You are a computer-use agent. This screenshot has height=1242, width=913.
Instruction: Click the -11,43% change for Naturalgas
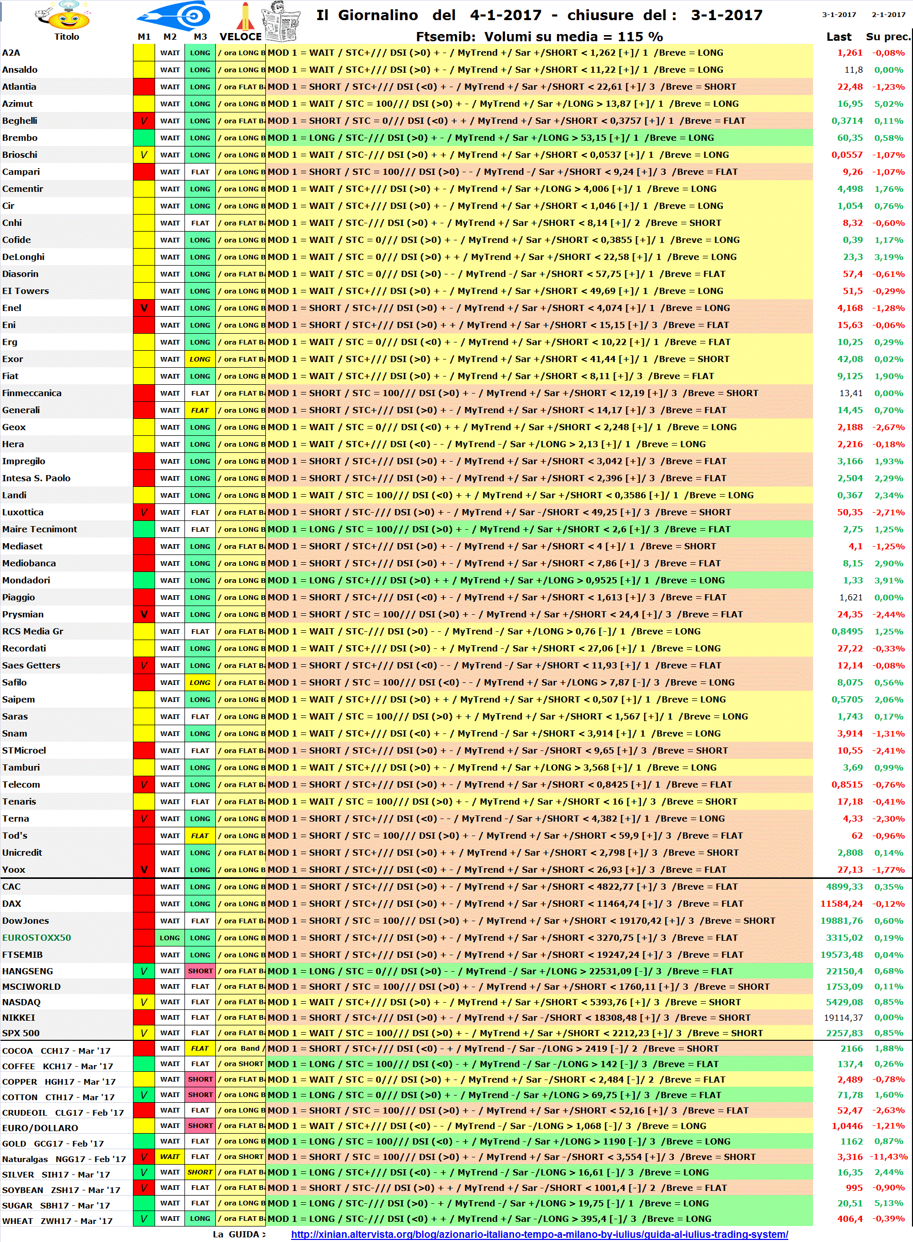888,1157
